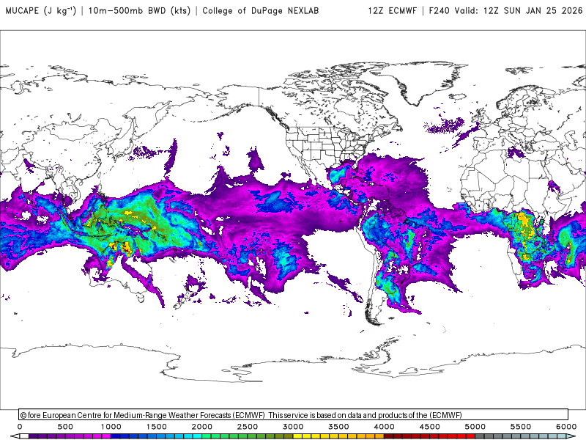Click the 4500 label on the color scale

click(430, 427)
